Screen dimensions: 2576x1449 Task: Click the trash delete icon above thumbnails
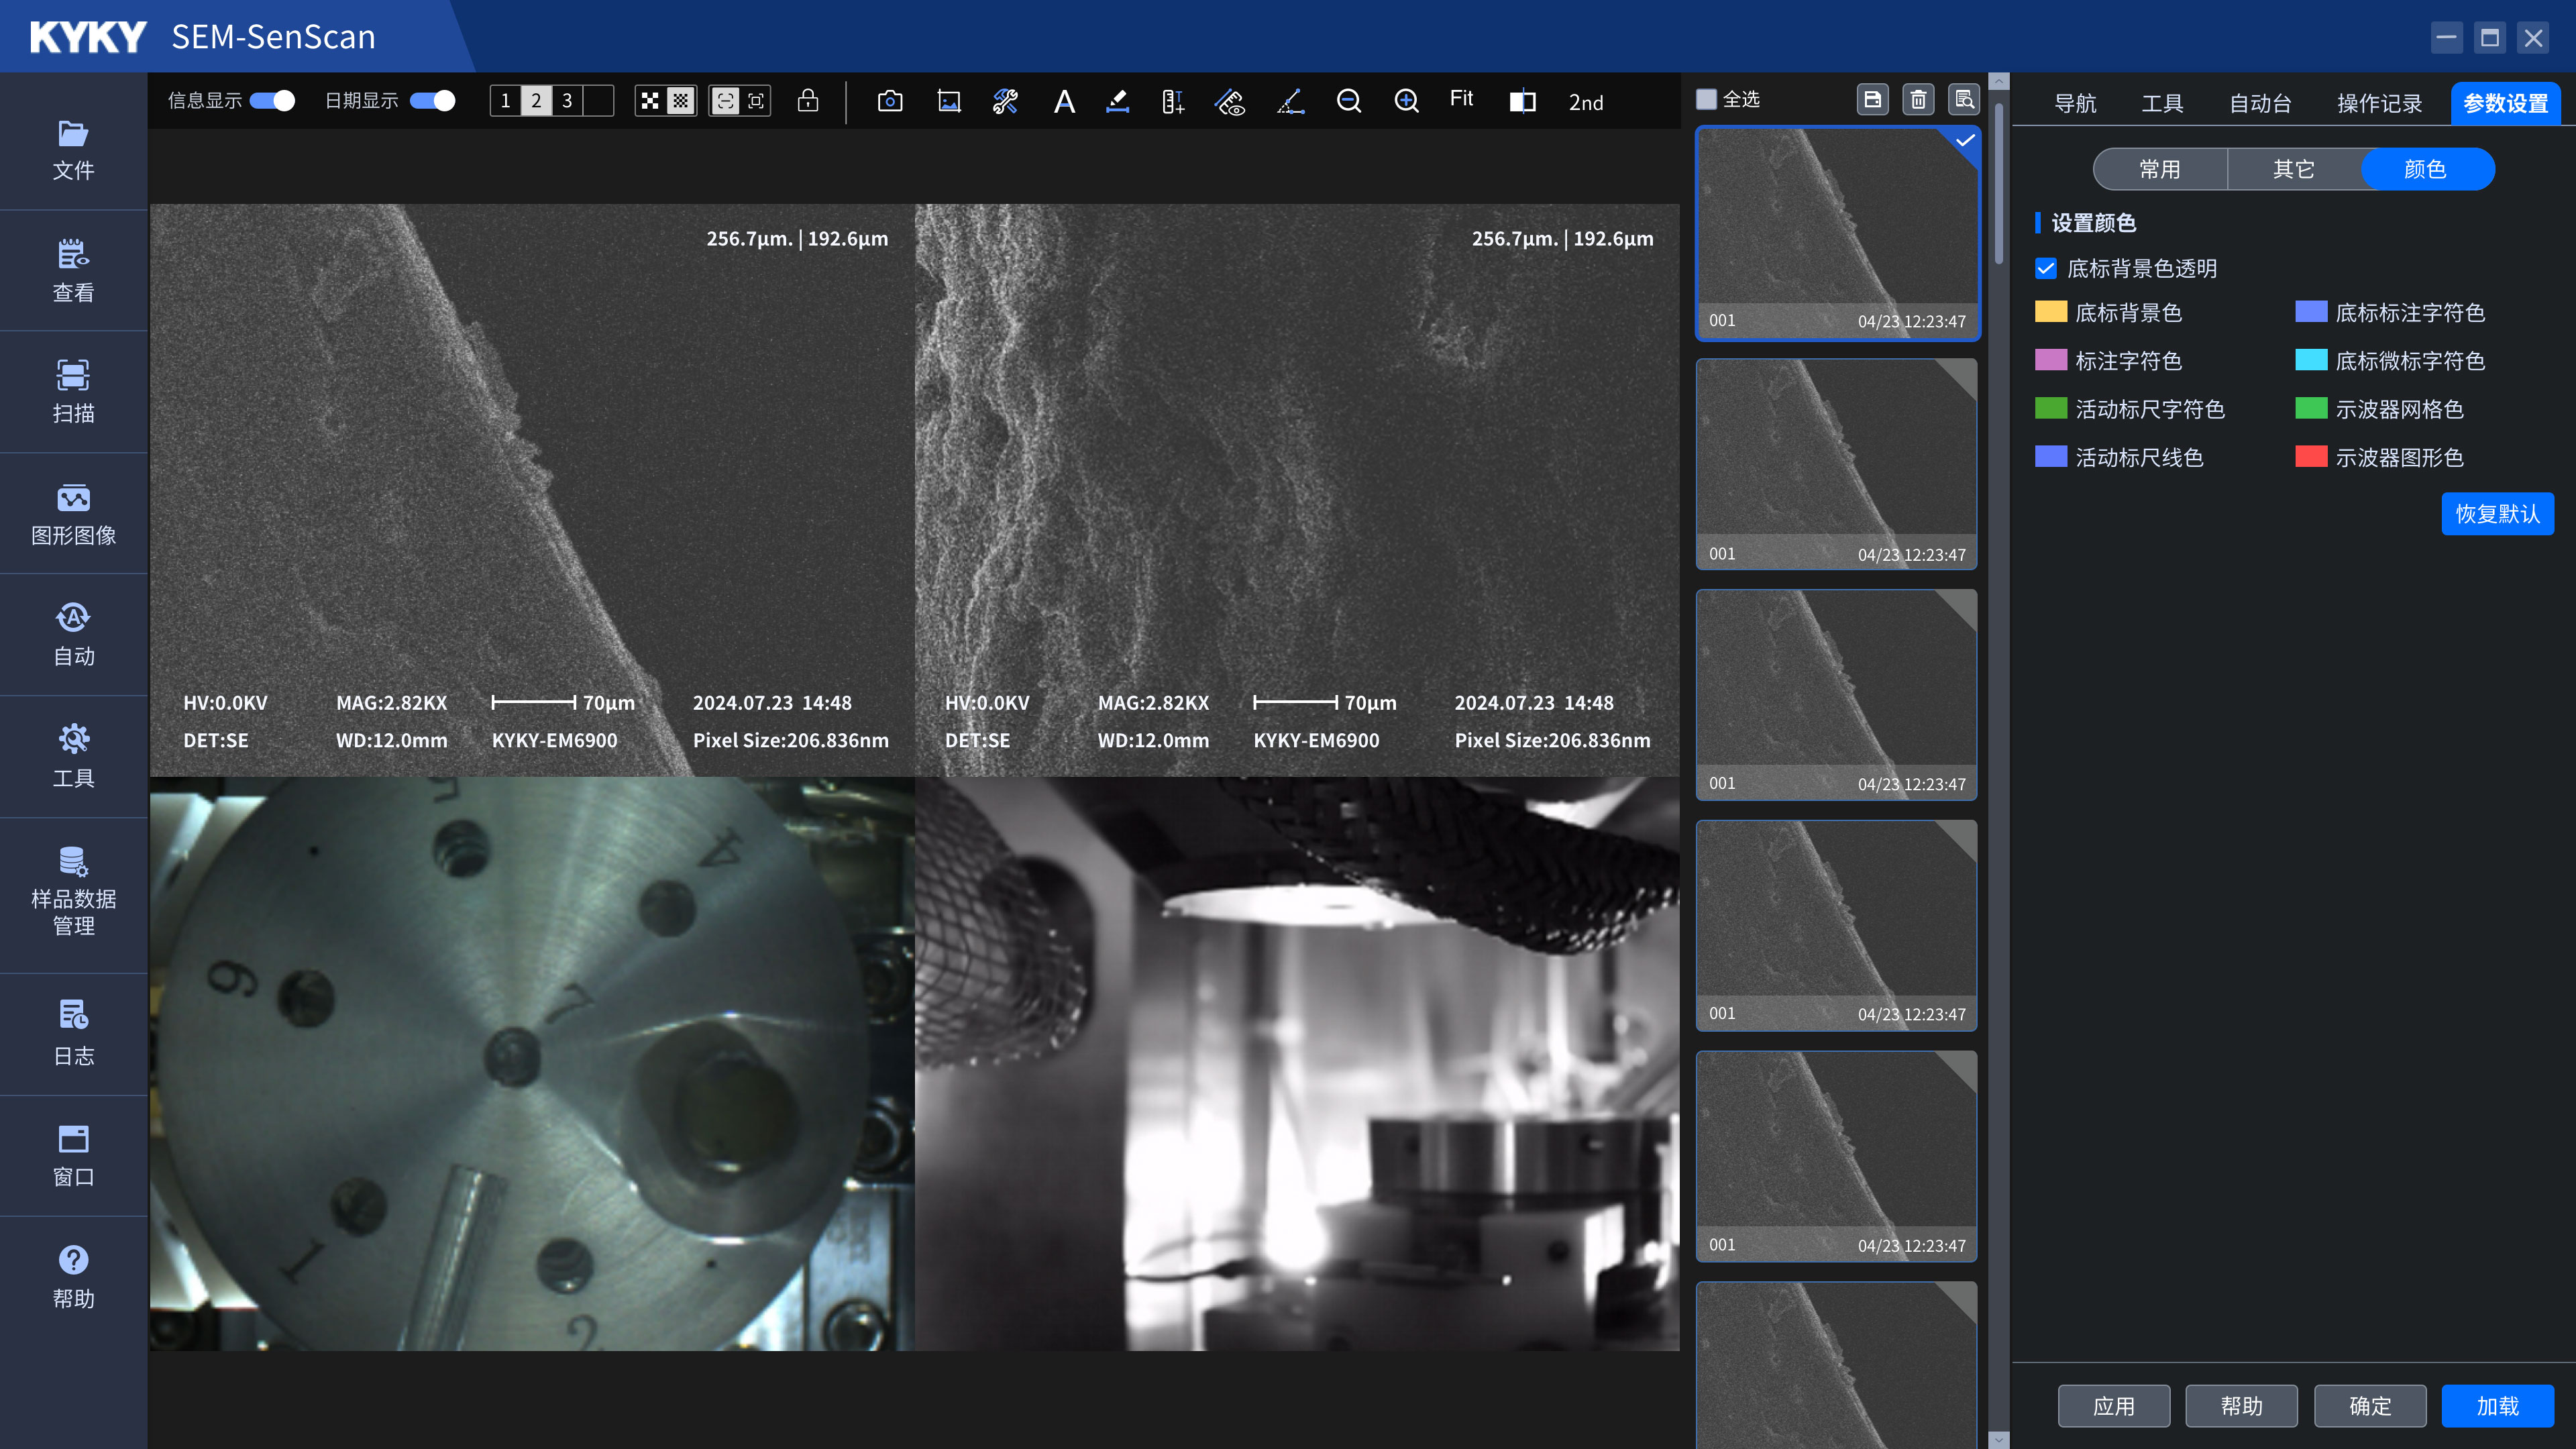[x=1918, y=99]
